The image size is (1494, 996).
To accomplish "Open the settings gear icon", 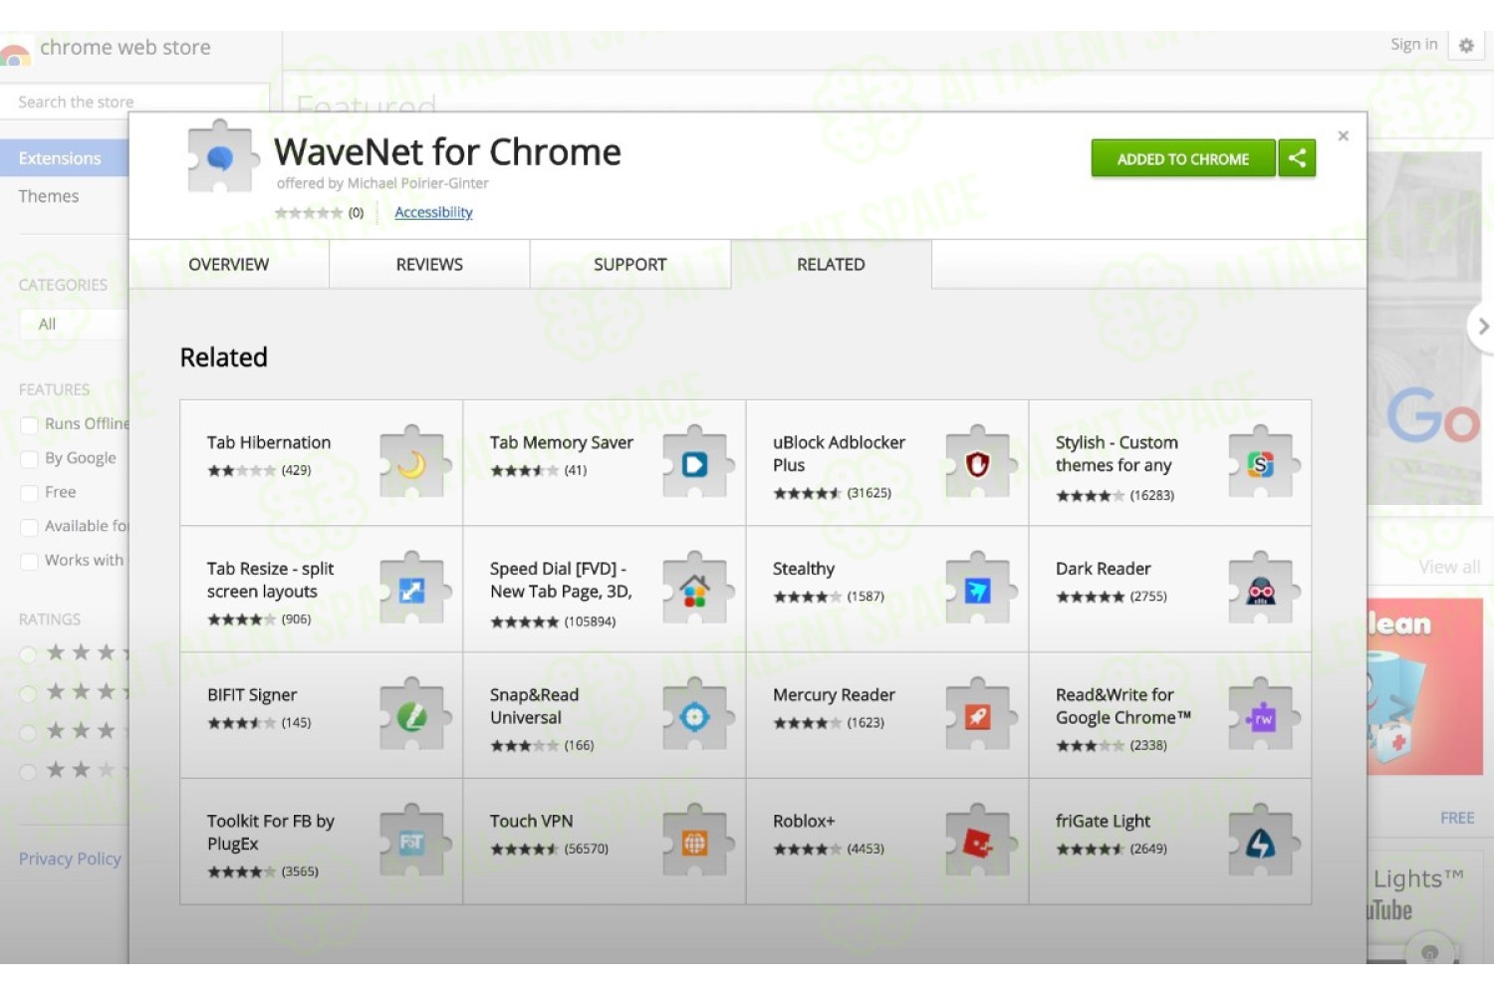I will coord(1466,46).
